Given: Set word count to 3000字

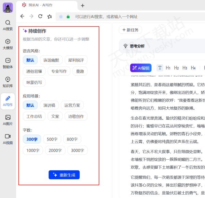Looking at the screenshot, I should click(x=78, y=150).
